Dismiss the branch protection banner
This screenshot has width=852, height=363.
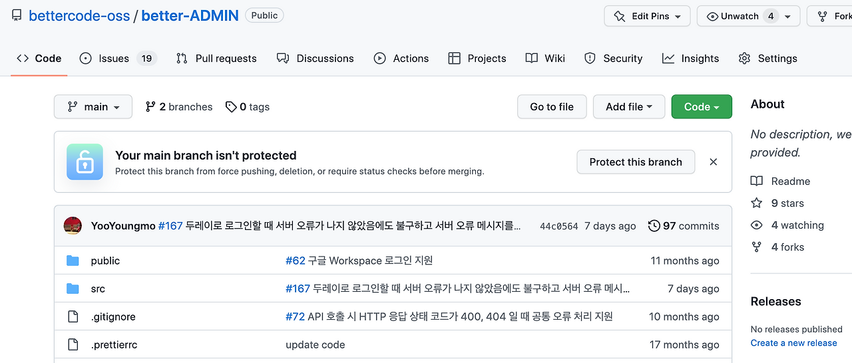[714, 162]
